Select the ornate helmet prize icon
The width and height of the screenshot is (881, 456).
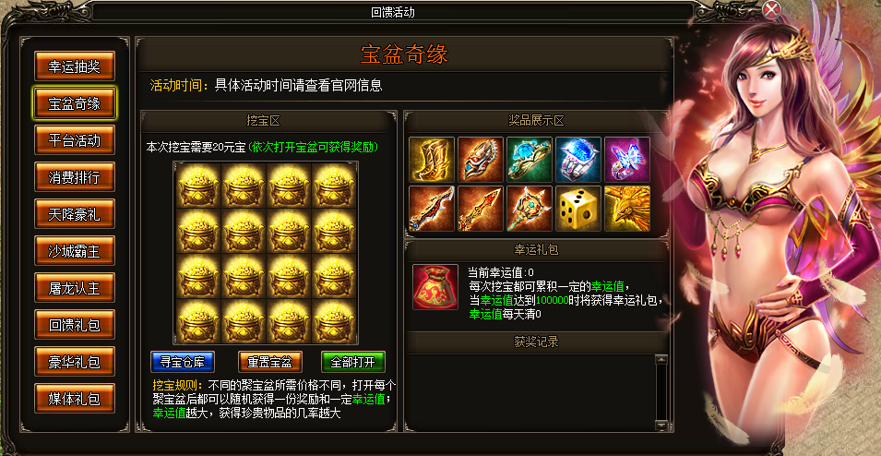tap(481, 159)
